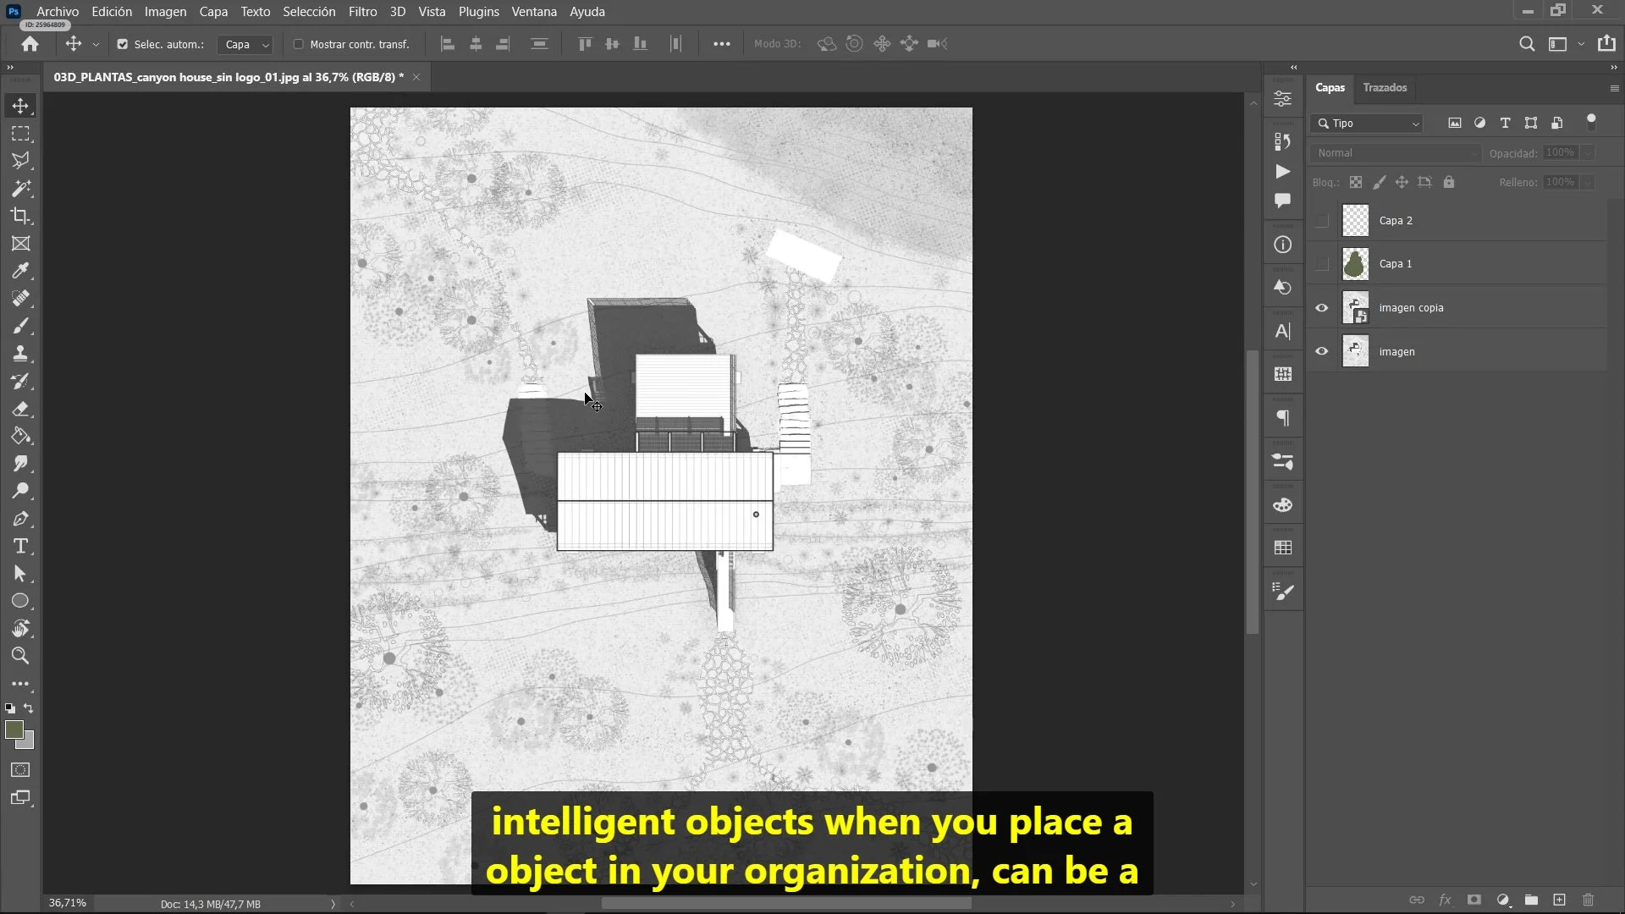Select the Zoom tool in the toolbar
Screen dimensions: 1625x914
(x=20, y=656)
